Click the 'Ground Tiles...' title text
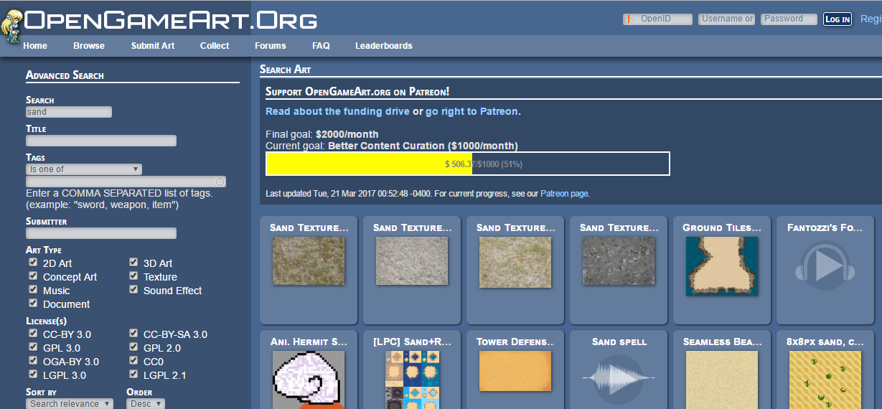Screen dimensions: 882x409 point(722,228)
